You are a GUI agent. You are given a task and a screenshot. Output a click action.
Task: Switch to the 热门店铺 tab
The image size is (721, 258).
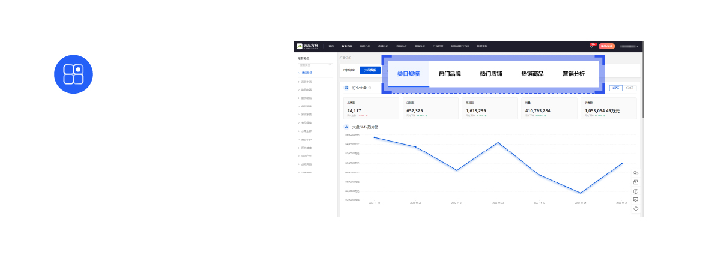pyautogui.click(x=491, y=74)
